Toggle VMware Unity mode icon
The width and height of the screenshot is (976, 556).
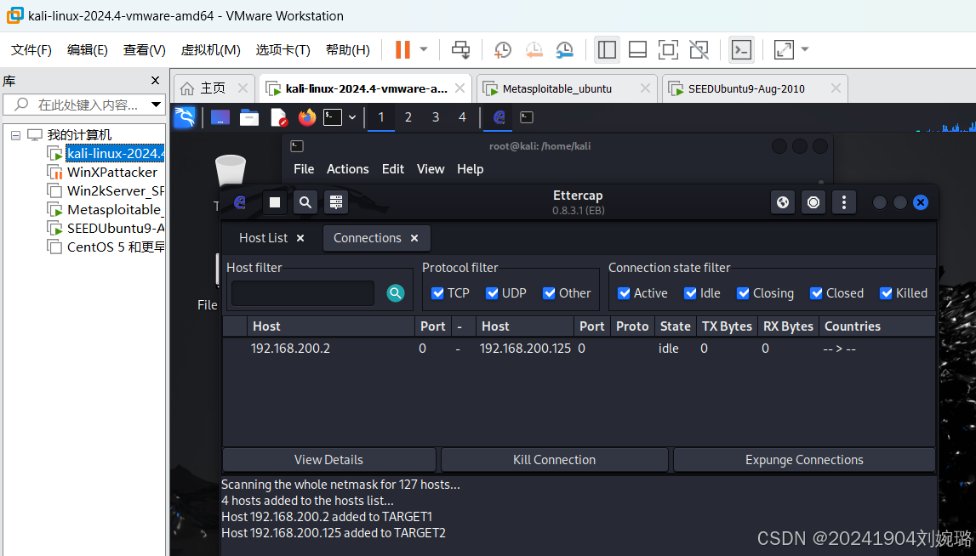[699, 50]
